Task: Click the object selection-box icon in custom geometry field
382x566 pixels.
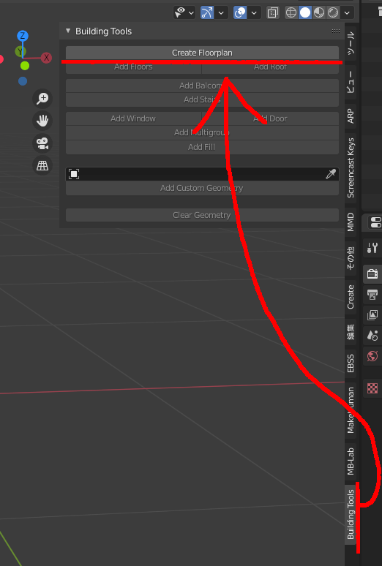Action: (x=74, y=174)
